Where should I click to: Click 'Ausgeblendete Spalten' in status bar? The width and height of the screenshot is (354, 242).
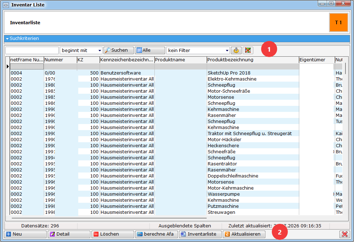pos(185,226)
